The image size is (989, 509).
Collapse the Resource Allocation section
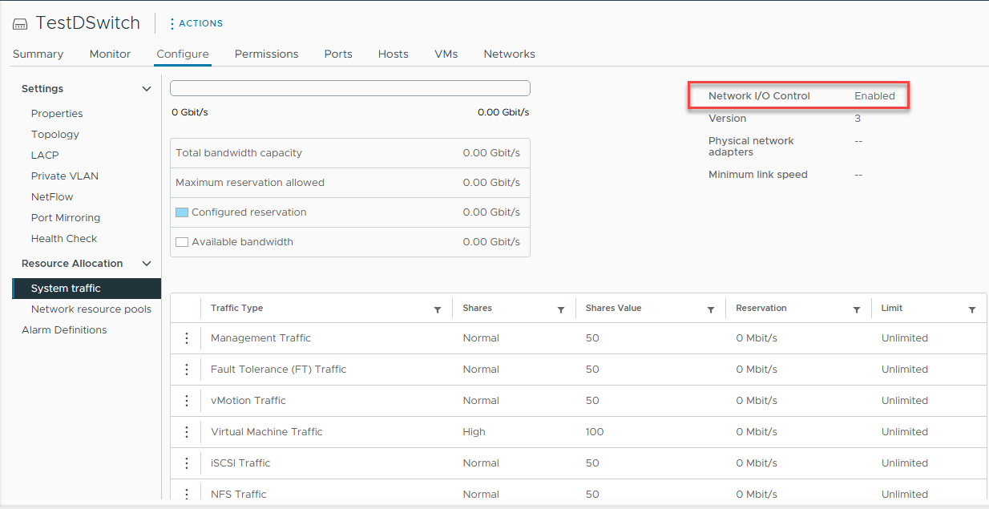point(147,264)
